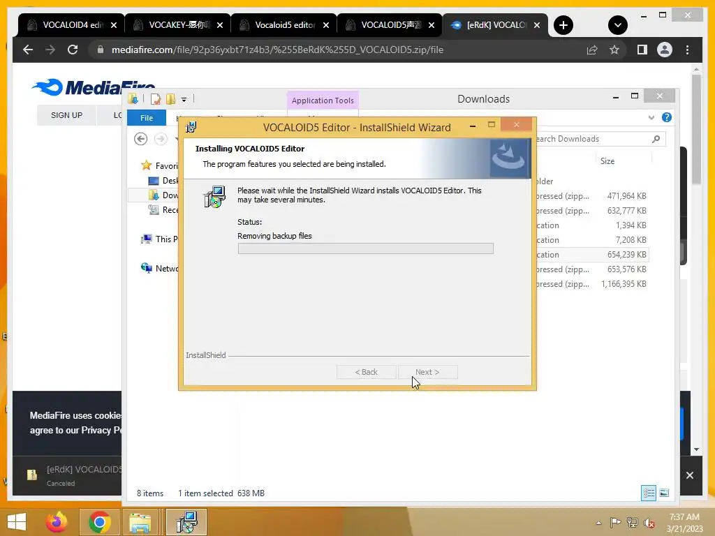715x536 pixels.
Task: Open Explorer help question mark
Action: (667, 117)
